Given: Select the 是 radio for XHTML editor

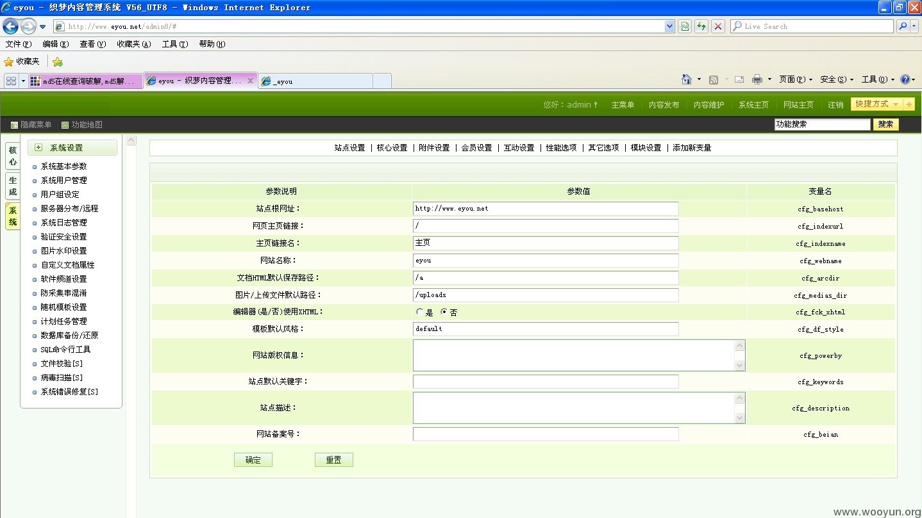Looking at the screenshot, I should pos(420,312).
